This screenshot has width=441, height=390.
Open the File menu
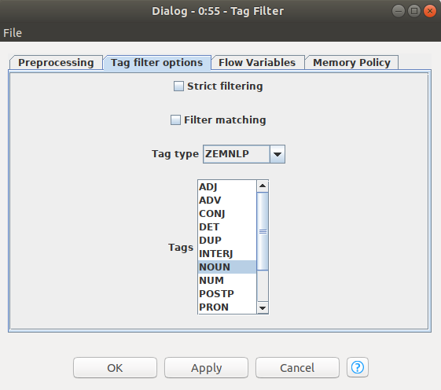[x=13, y=33]
